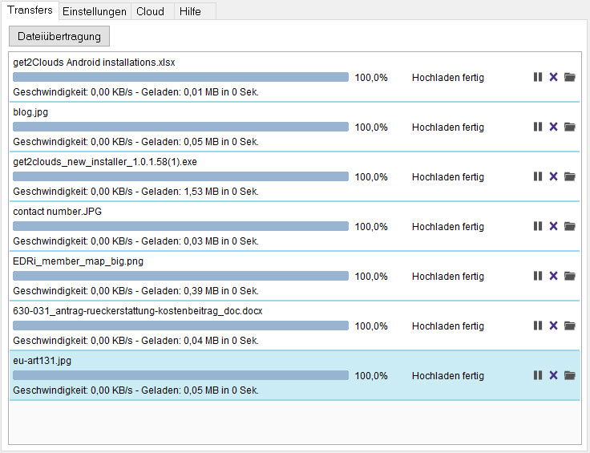Click the blog.jpg progress bar
The height and width of the screenshot is (453, 590).
pyautogui.click(x=180, y=127)
